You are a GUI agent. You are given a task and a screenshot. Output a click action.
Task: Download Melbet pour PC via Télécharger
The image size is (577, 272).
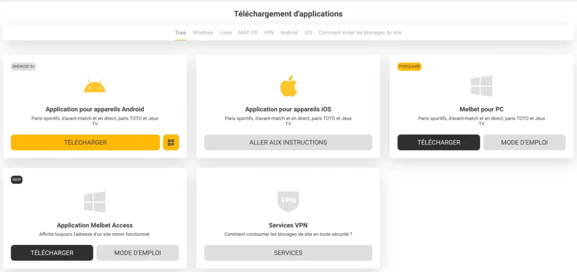[x=438, y=142]
